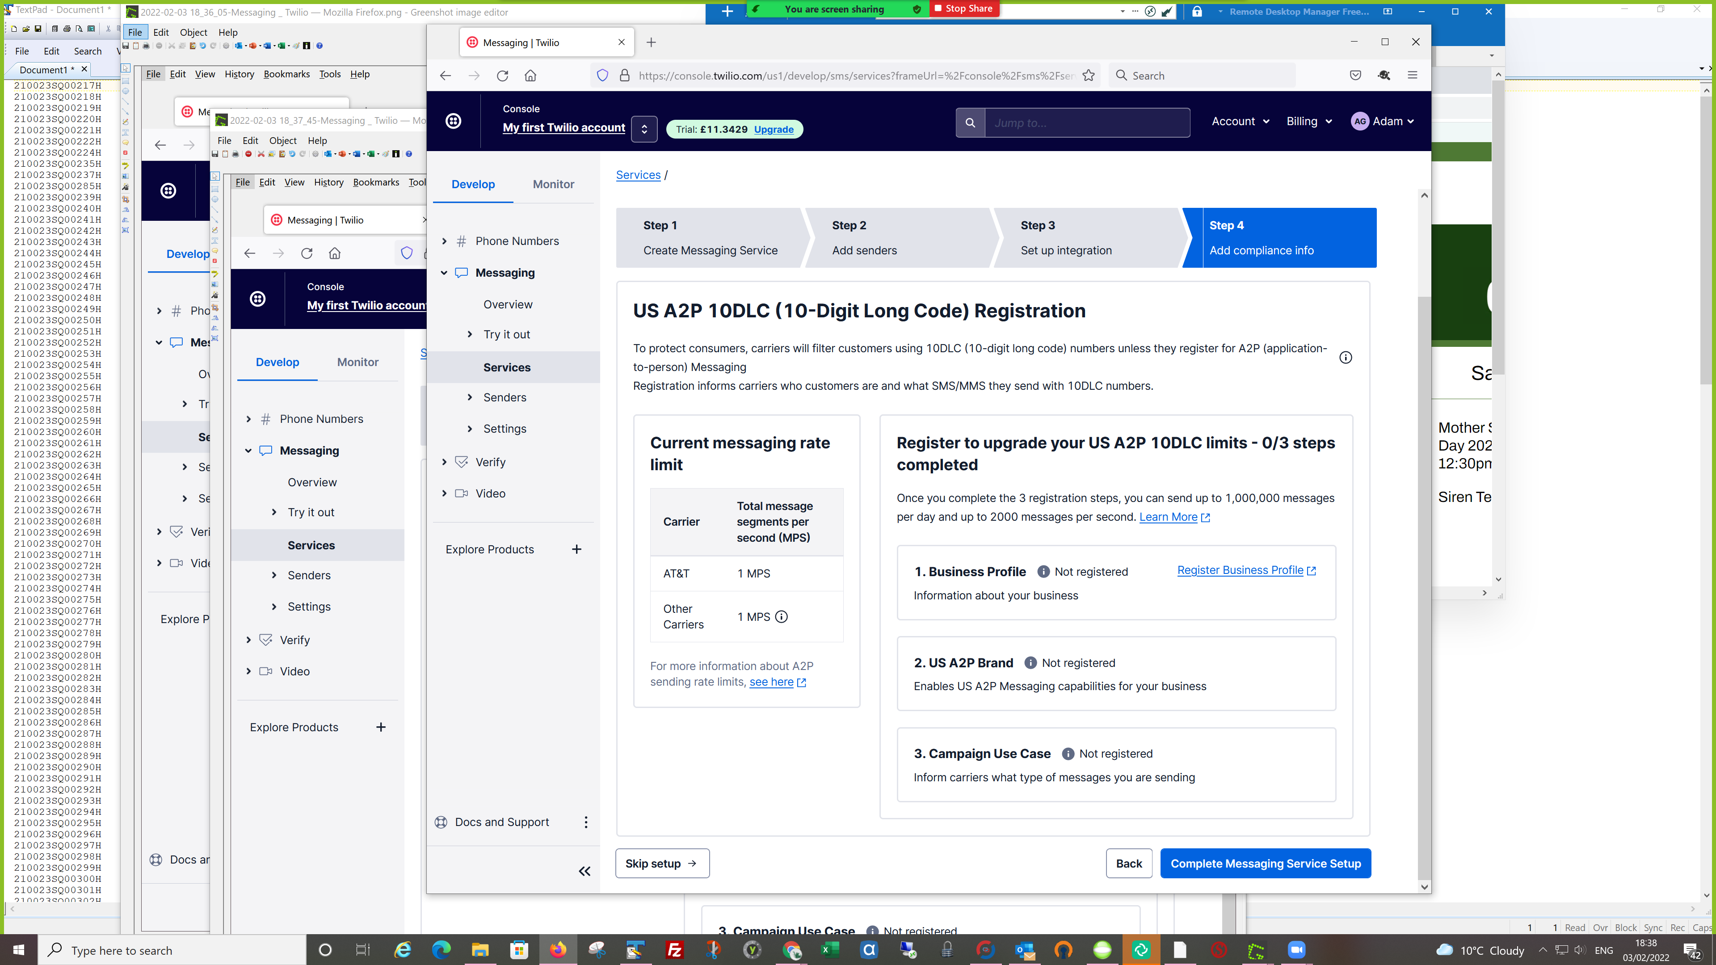Expand the Verify sidebar section
1716x965 pixels.
tap(444, 462)
